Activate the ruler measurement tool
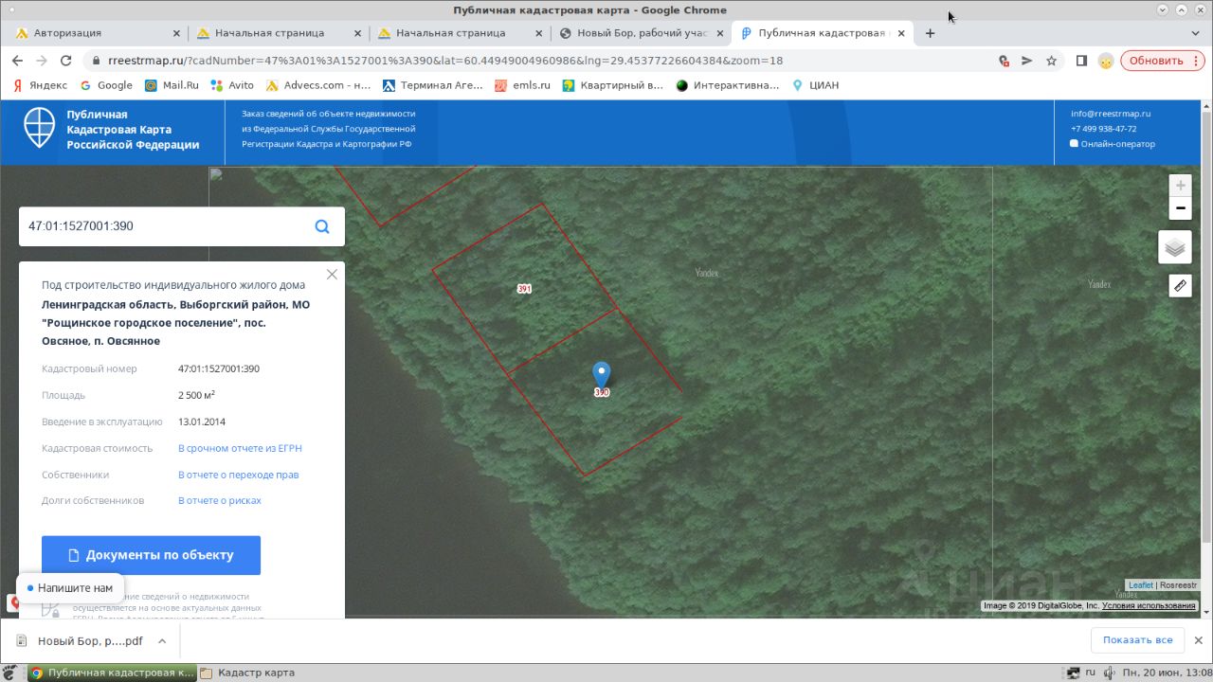Image resolution: width=1213 pixels, height=682 pixels. 1180,285
